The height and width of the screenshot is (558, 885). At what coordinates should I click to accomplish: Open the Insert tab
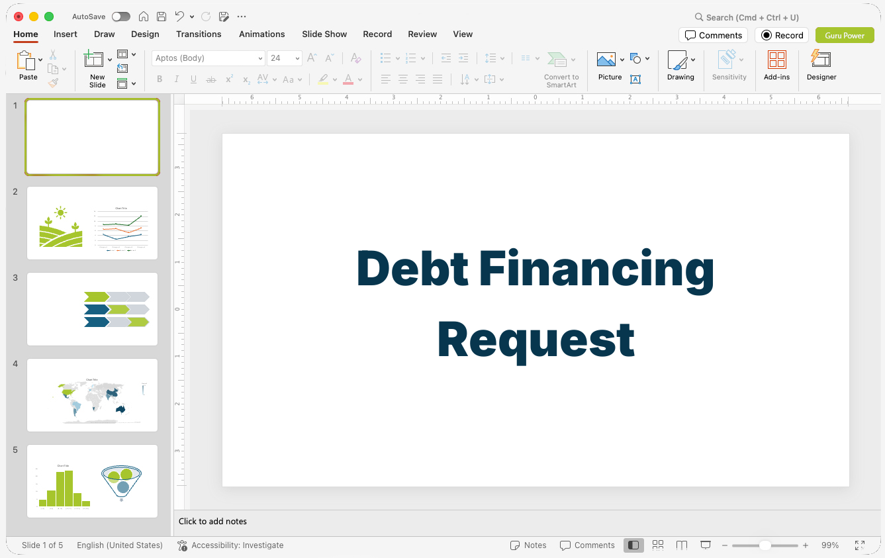pyautogui.click(x=66, y=34)
